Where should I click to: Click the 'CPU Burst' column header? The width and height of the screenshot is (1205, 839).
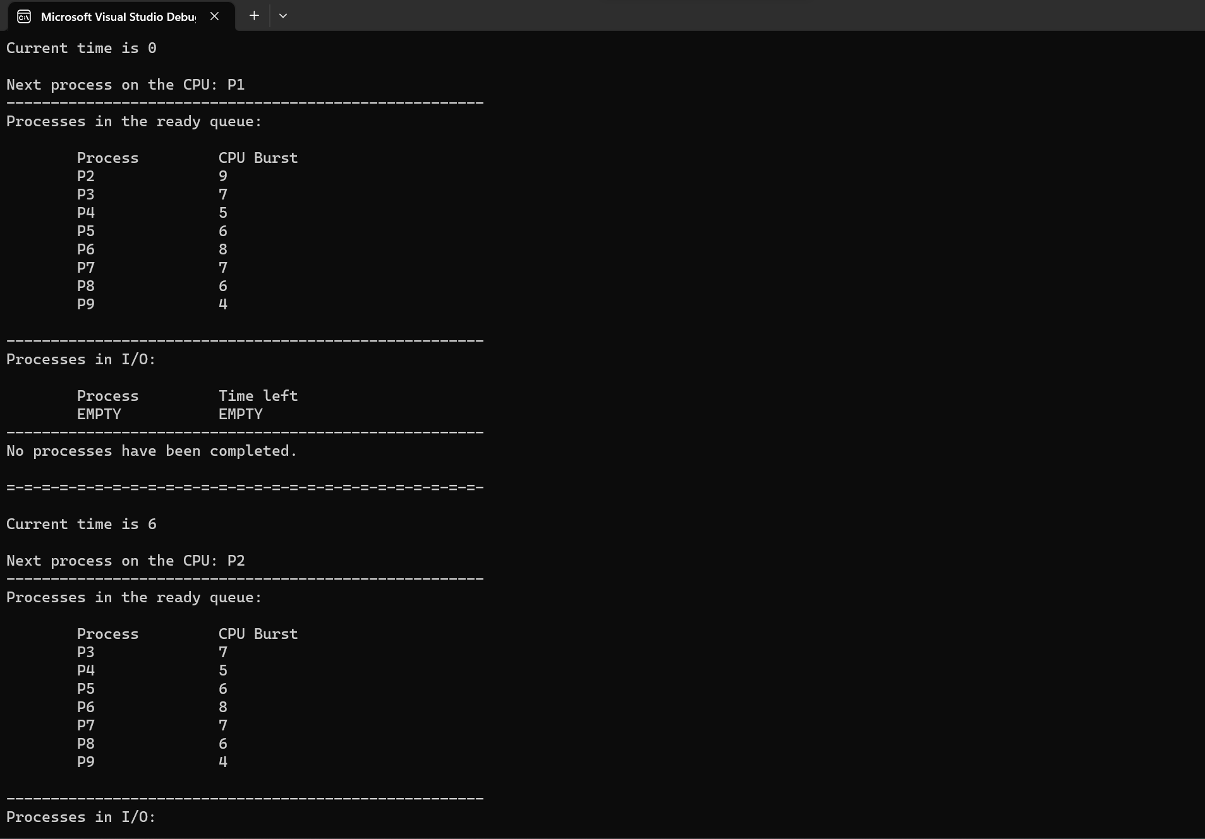[257, 157]
